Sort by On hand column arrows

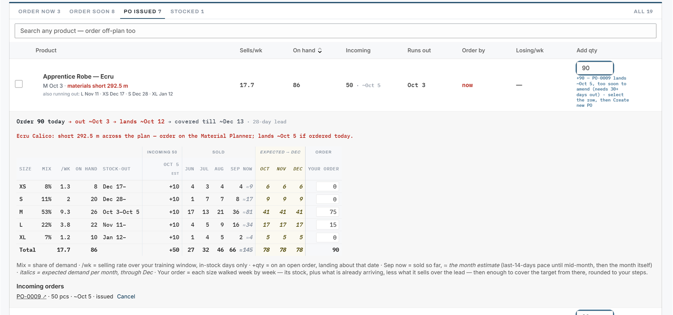click(x=320, y=50)
